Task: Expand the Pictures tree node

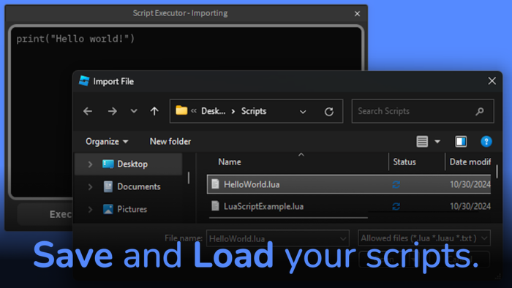Action: pos(90,209)
